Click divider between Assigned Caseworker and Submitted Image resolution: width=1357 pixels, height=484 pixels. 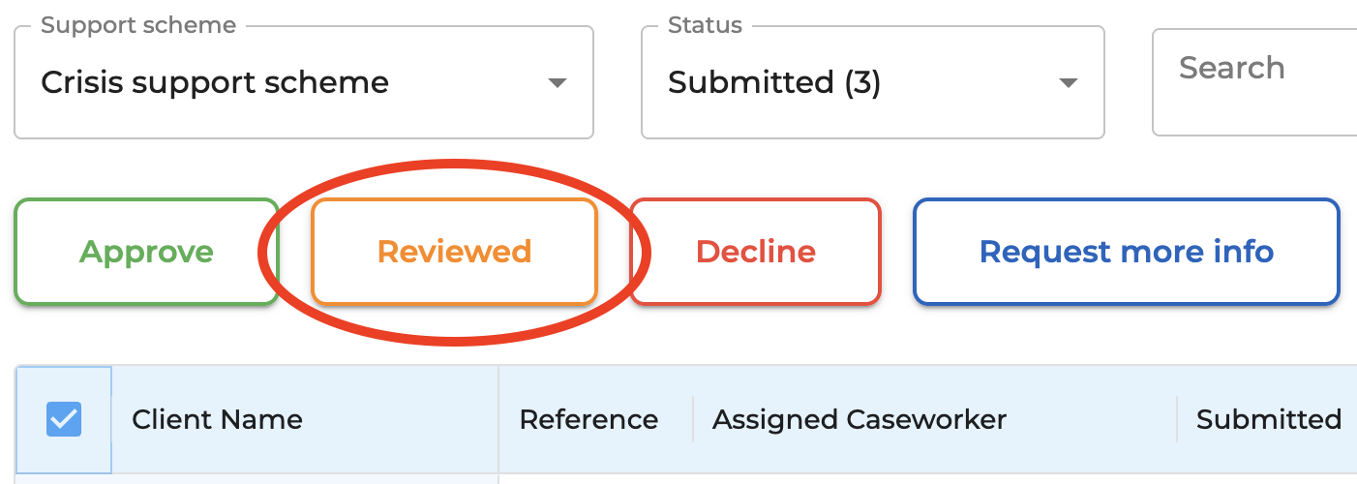click(1177, 419)
